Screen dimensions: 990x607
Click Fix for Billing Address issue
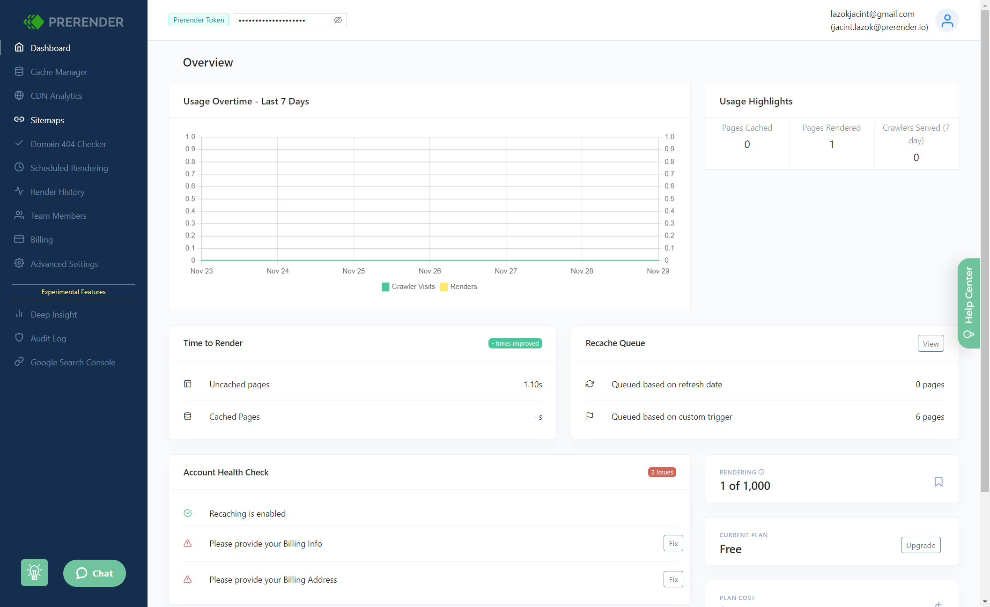(x=673, y=579)
